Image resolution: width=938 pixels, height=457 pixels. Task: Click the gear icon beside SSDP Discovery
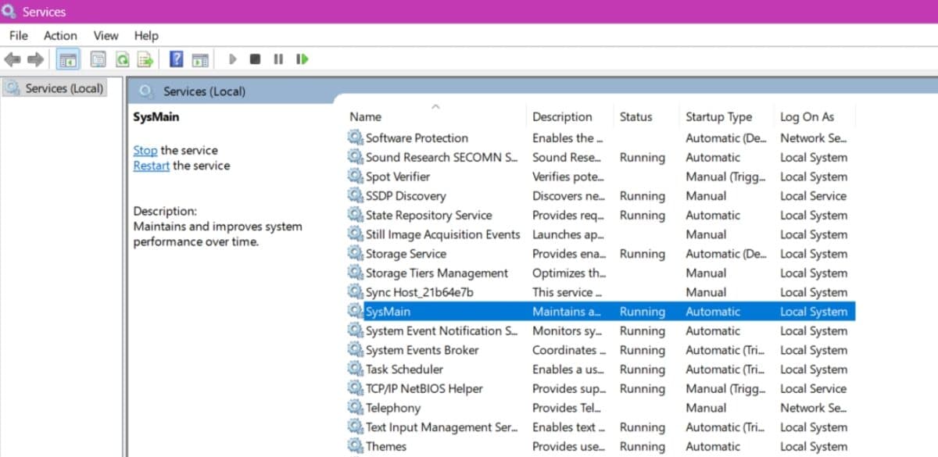(x=356, y=195)
